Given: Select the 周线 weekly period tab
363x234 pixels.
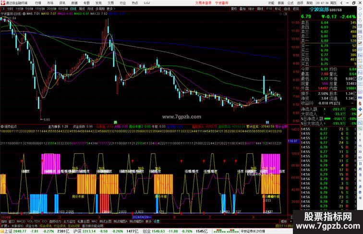Looking at the screenshot, I should [82, 9].
